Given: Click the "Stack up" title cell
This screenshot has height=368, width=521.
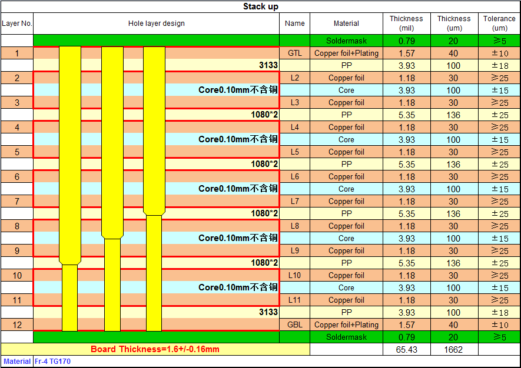Looking at the screenshot, I should (x=260, y=6).
